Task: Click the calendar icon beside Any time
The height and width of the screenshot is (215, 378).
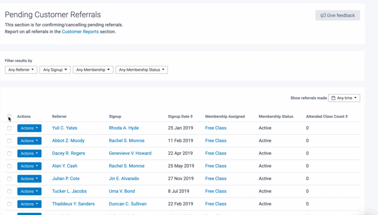Action: coord(333,98)
